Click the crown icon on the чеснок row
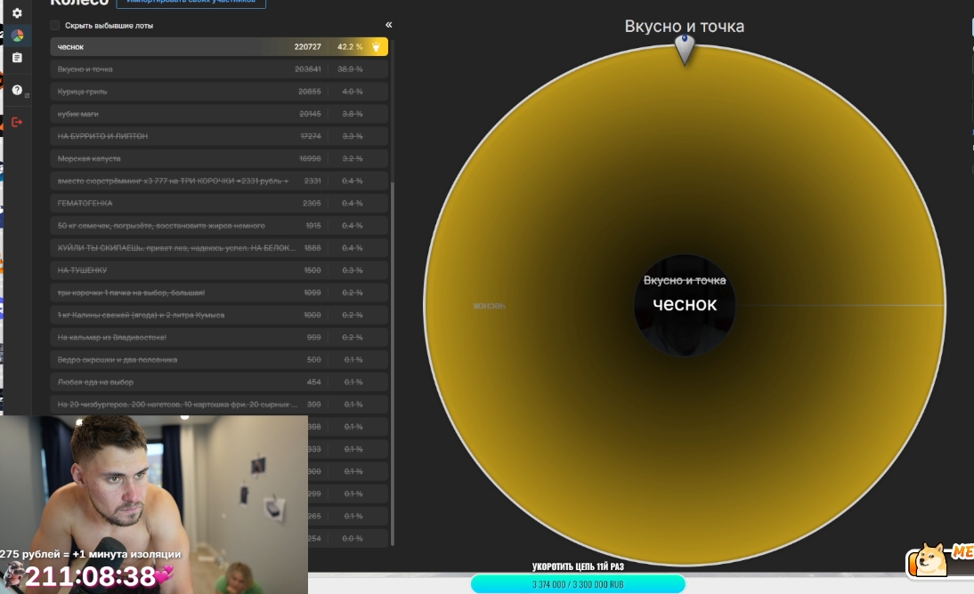974x594 pixels. point(376,46)
